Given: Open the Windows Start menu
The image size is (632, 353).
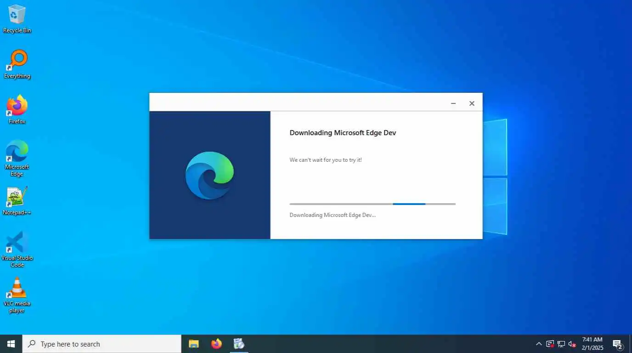Looking at the screenshot, I should point(11,344).
